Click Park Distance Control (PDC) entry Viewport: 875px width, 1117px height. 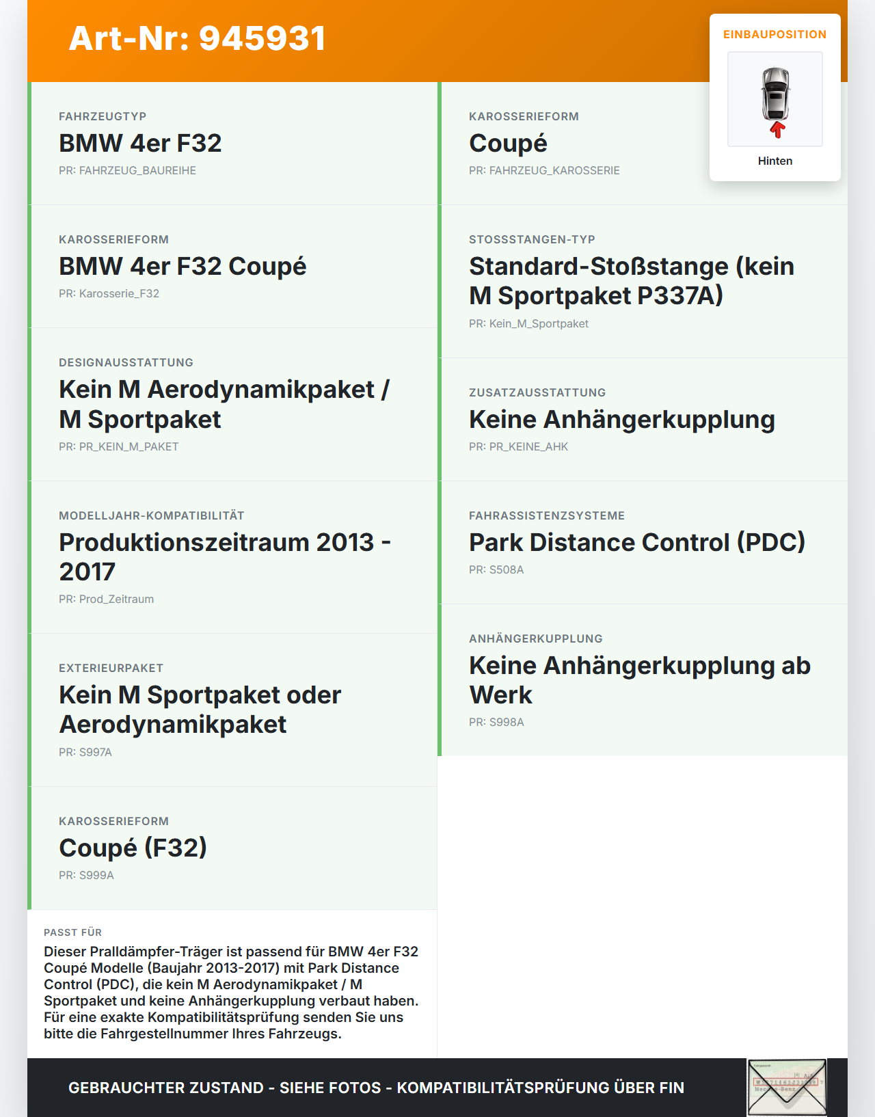tap(643, 543)
